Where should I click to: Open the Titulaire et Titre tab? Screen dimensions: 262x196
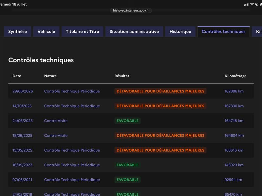(83, 31)
